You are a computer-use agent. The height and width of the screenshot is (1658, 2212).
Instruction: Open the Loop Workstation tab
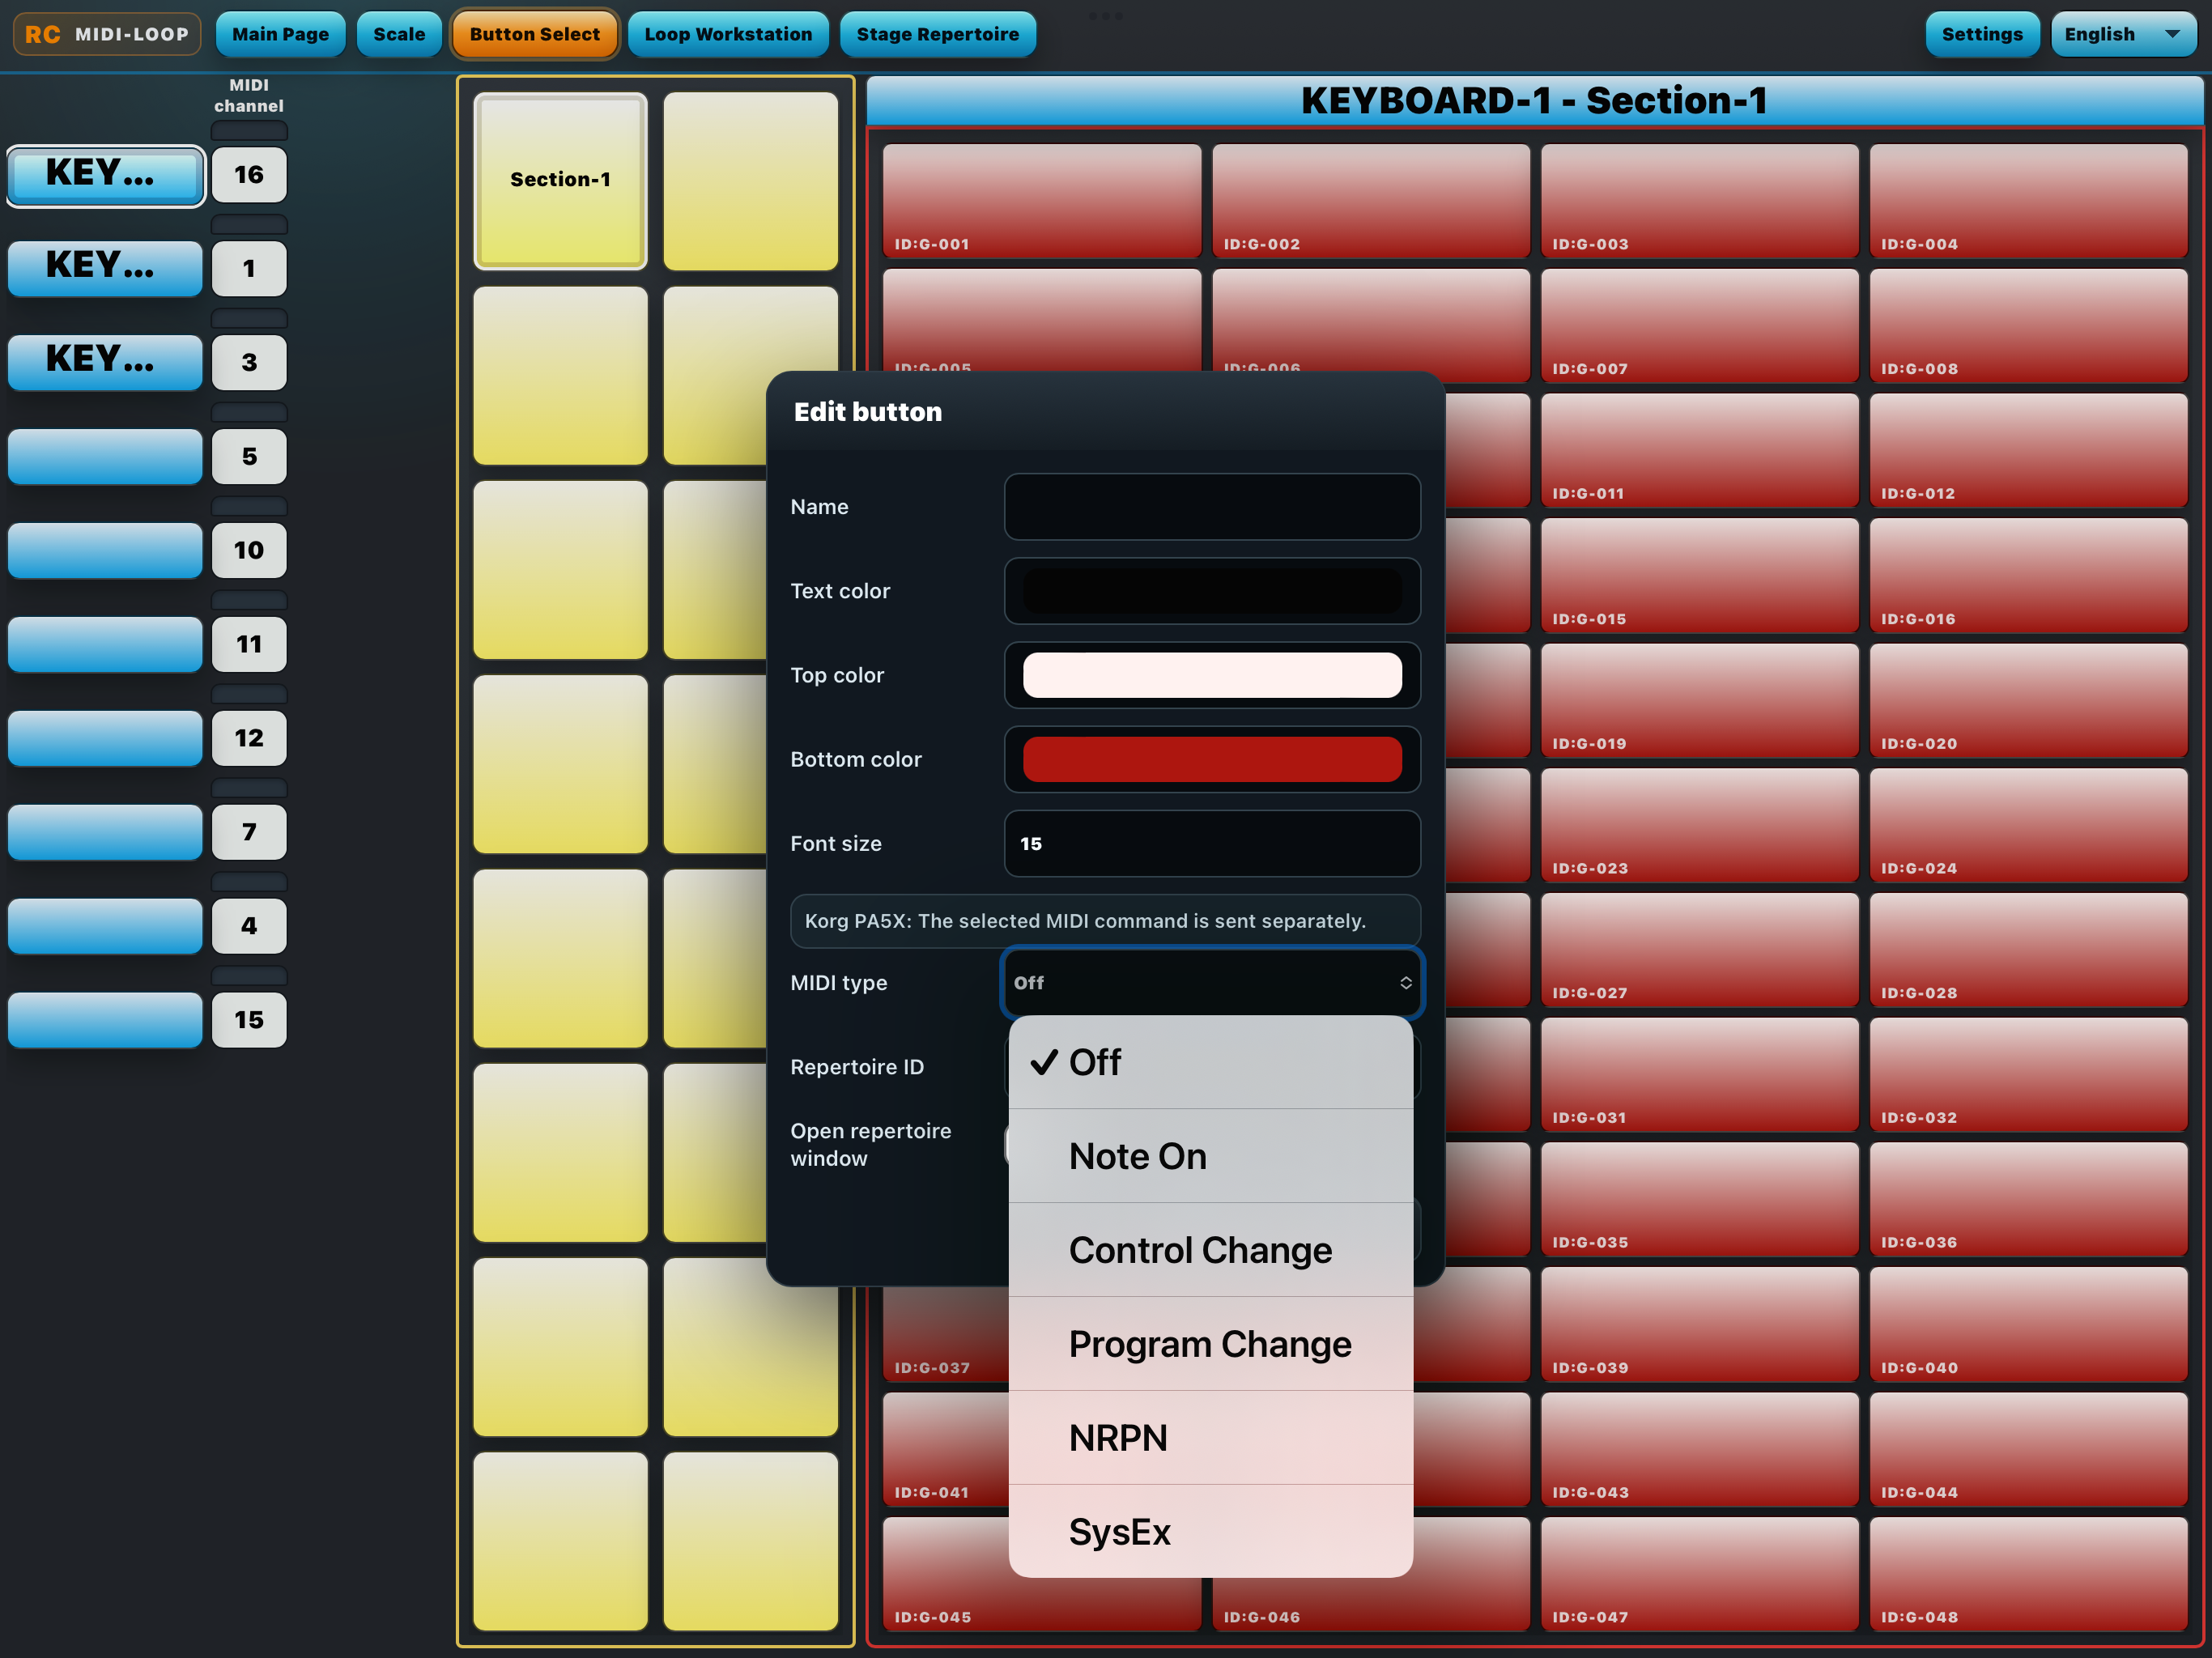click(x=728, y=34)
